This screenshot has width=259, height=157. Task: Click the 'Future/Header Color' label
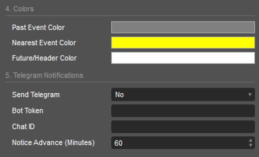(x=44, y=58)
